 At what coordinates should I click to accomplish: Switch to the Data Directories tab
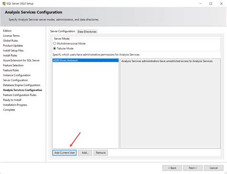point(87,31)
